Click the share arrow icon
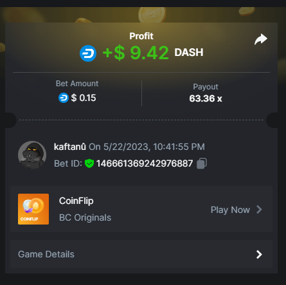Screen dimensions: 286x285 [261, 39]
